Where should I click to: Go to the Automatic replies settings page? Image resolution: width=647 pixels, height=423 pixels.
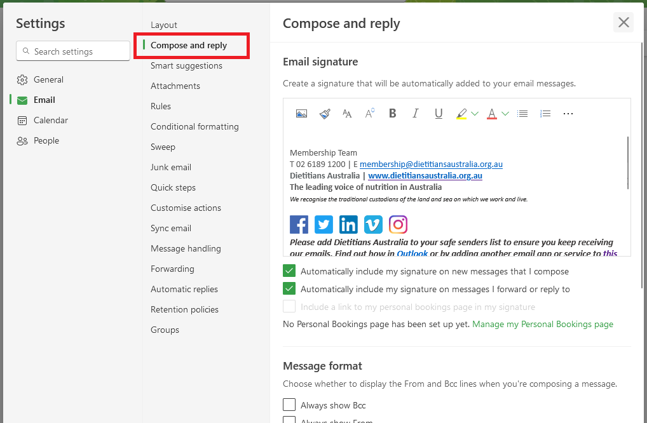click(184, 289)
